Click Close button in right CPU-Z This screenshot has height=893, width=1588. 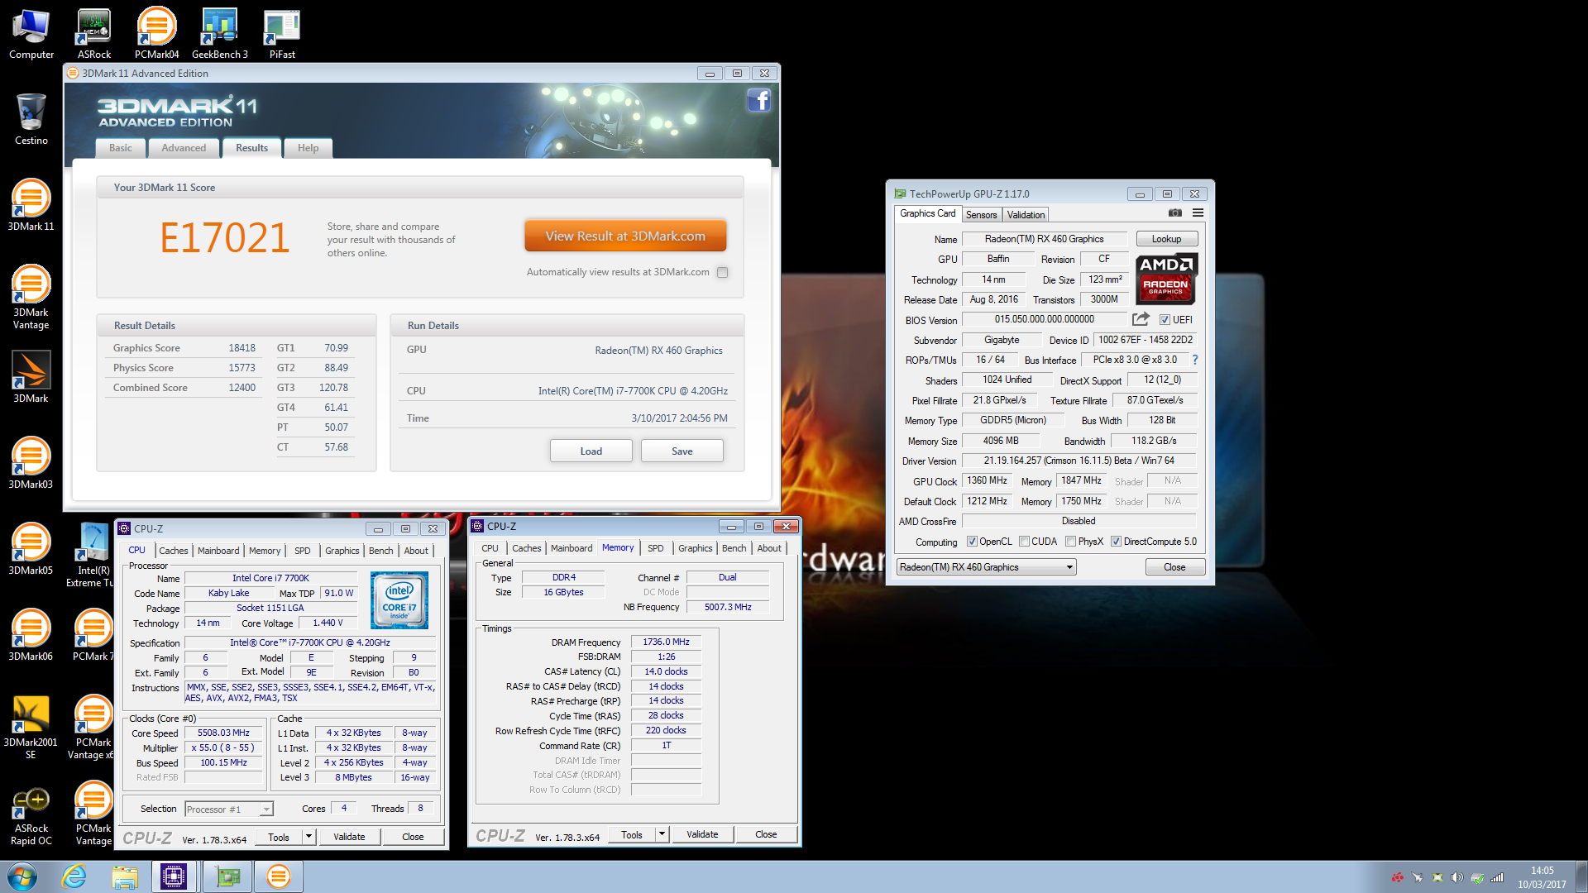pos(766,834)
